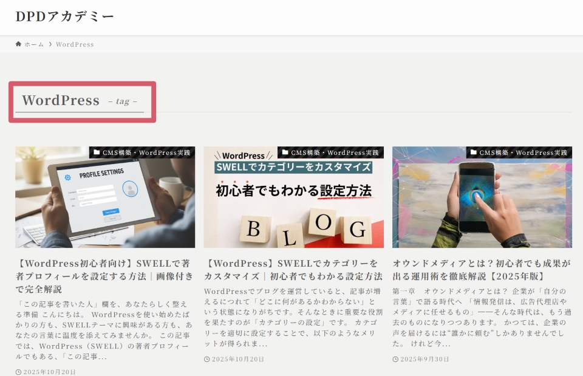
Task: Click the excerpt starting with 第一章 オウンドメディアとは
Action: 482,317
